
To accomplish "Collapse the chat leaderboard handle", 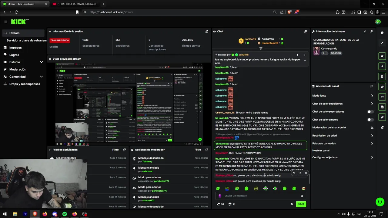I will (261, 48).
